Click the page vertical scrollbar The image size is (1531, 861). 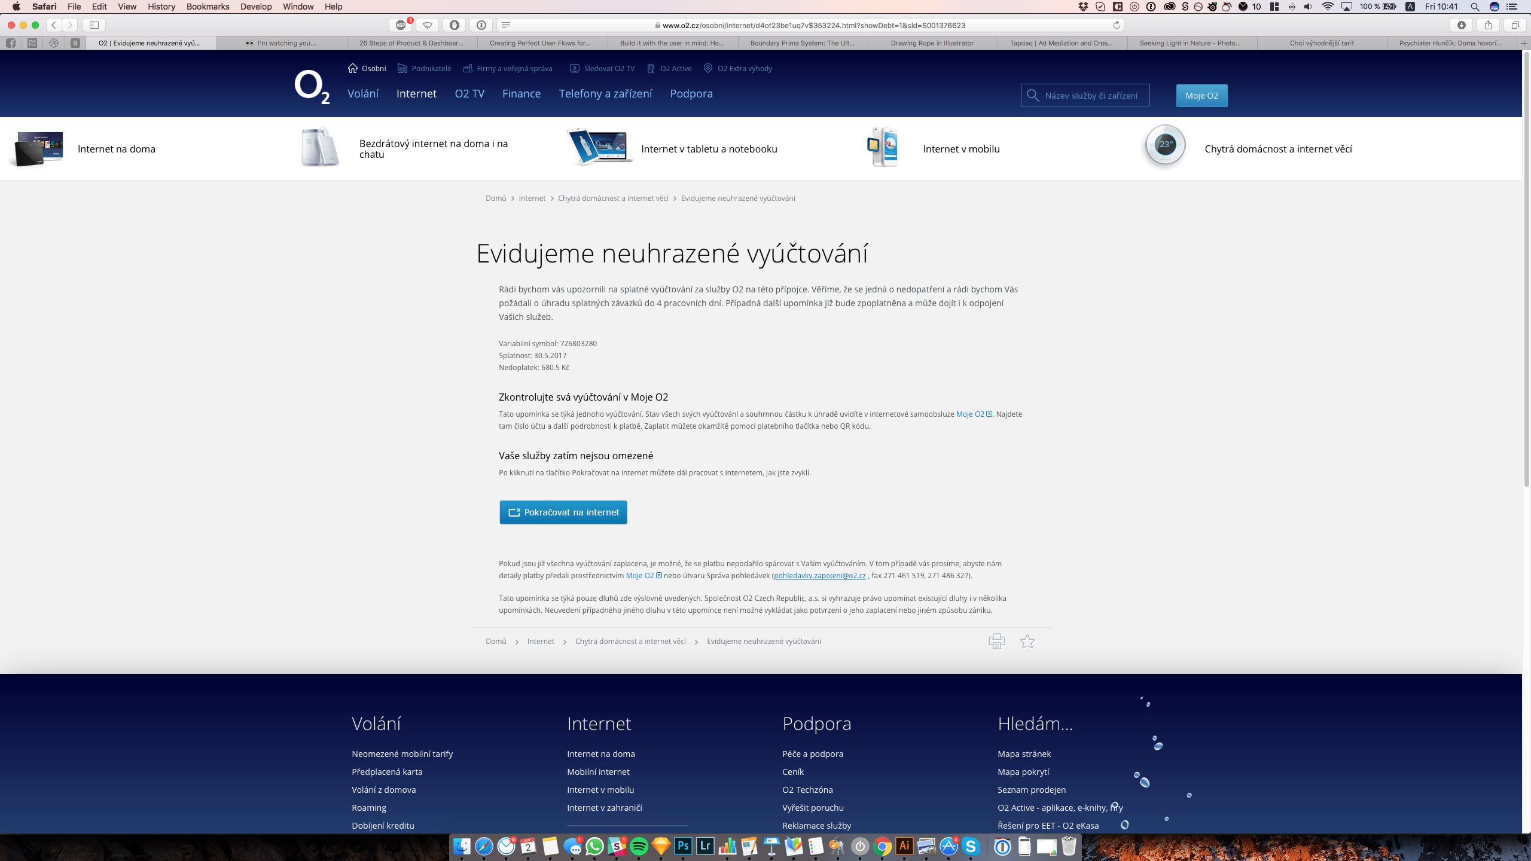click(x=1526, y=269)
